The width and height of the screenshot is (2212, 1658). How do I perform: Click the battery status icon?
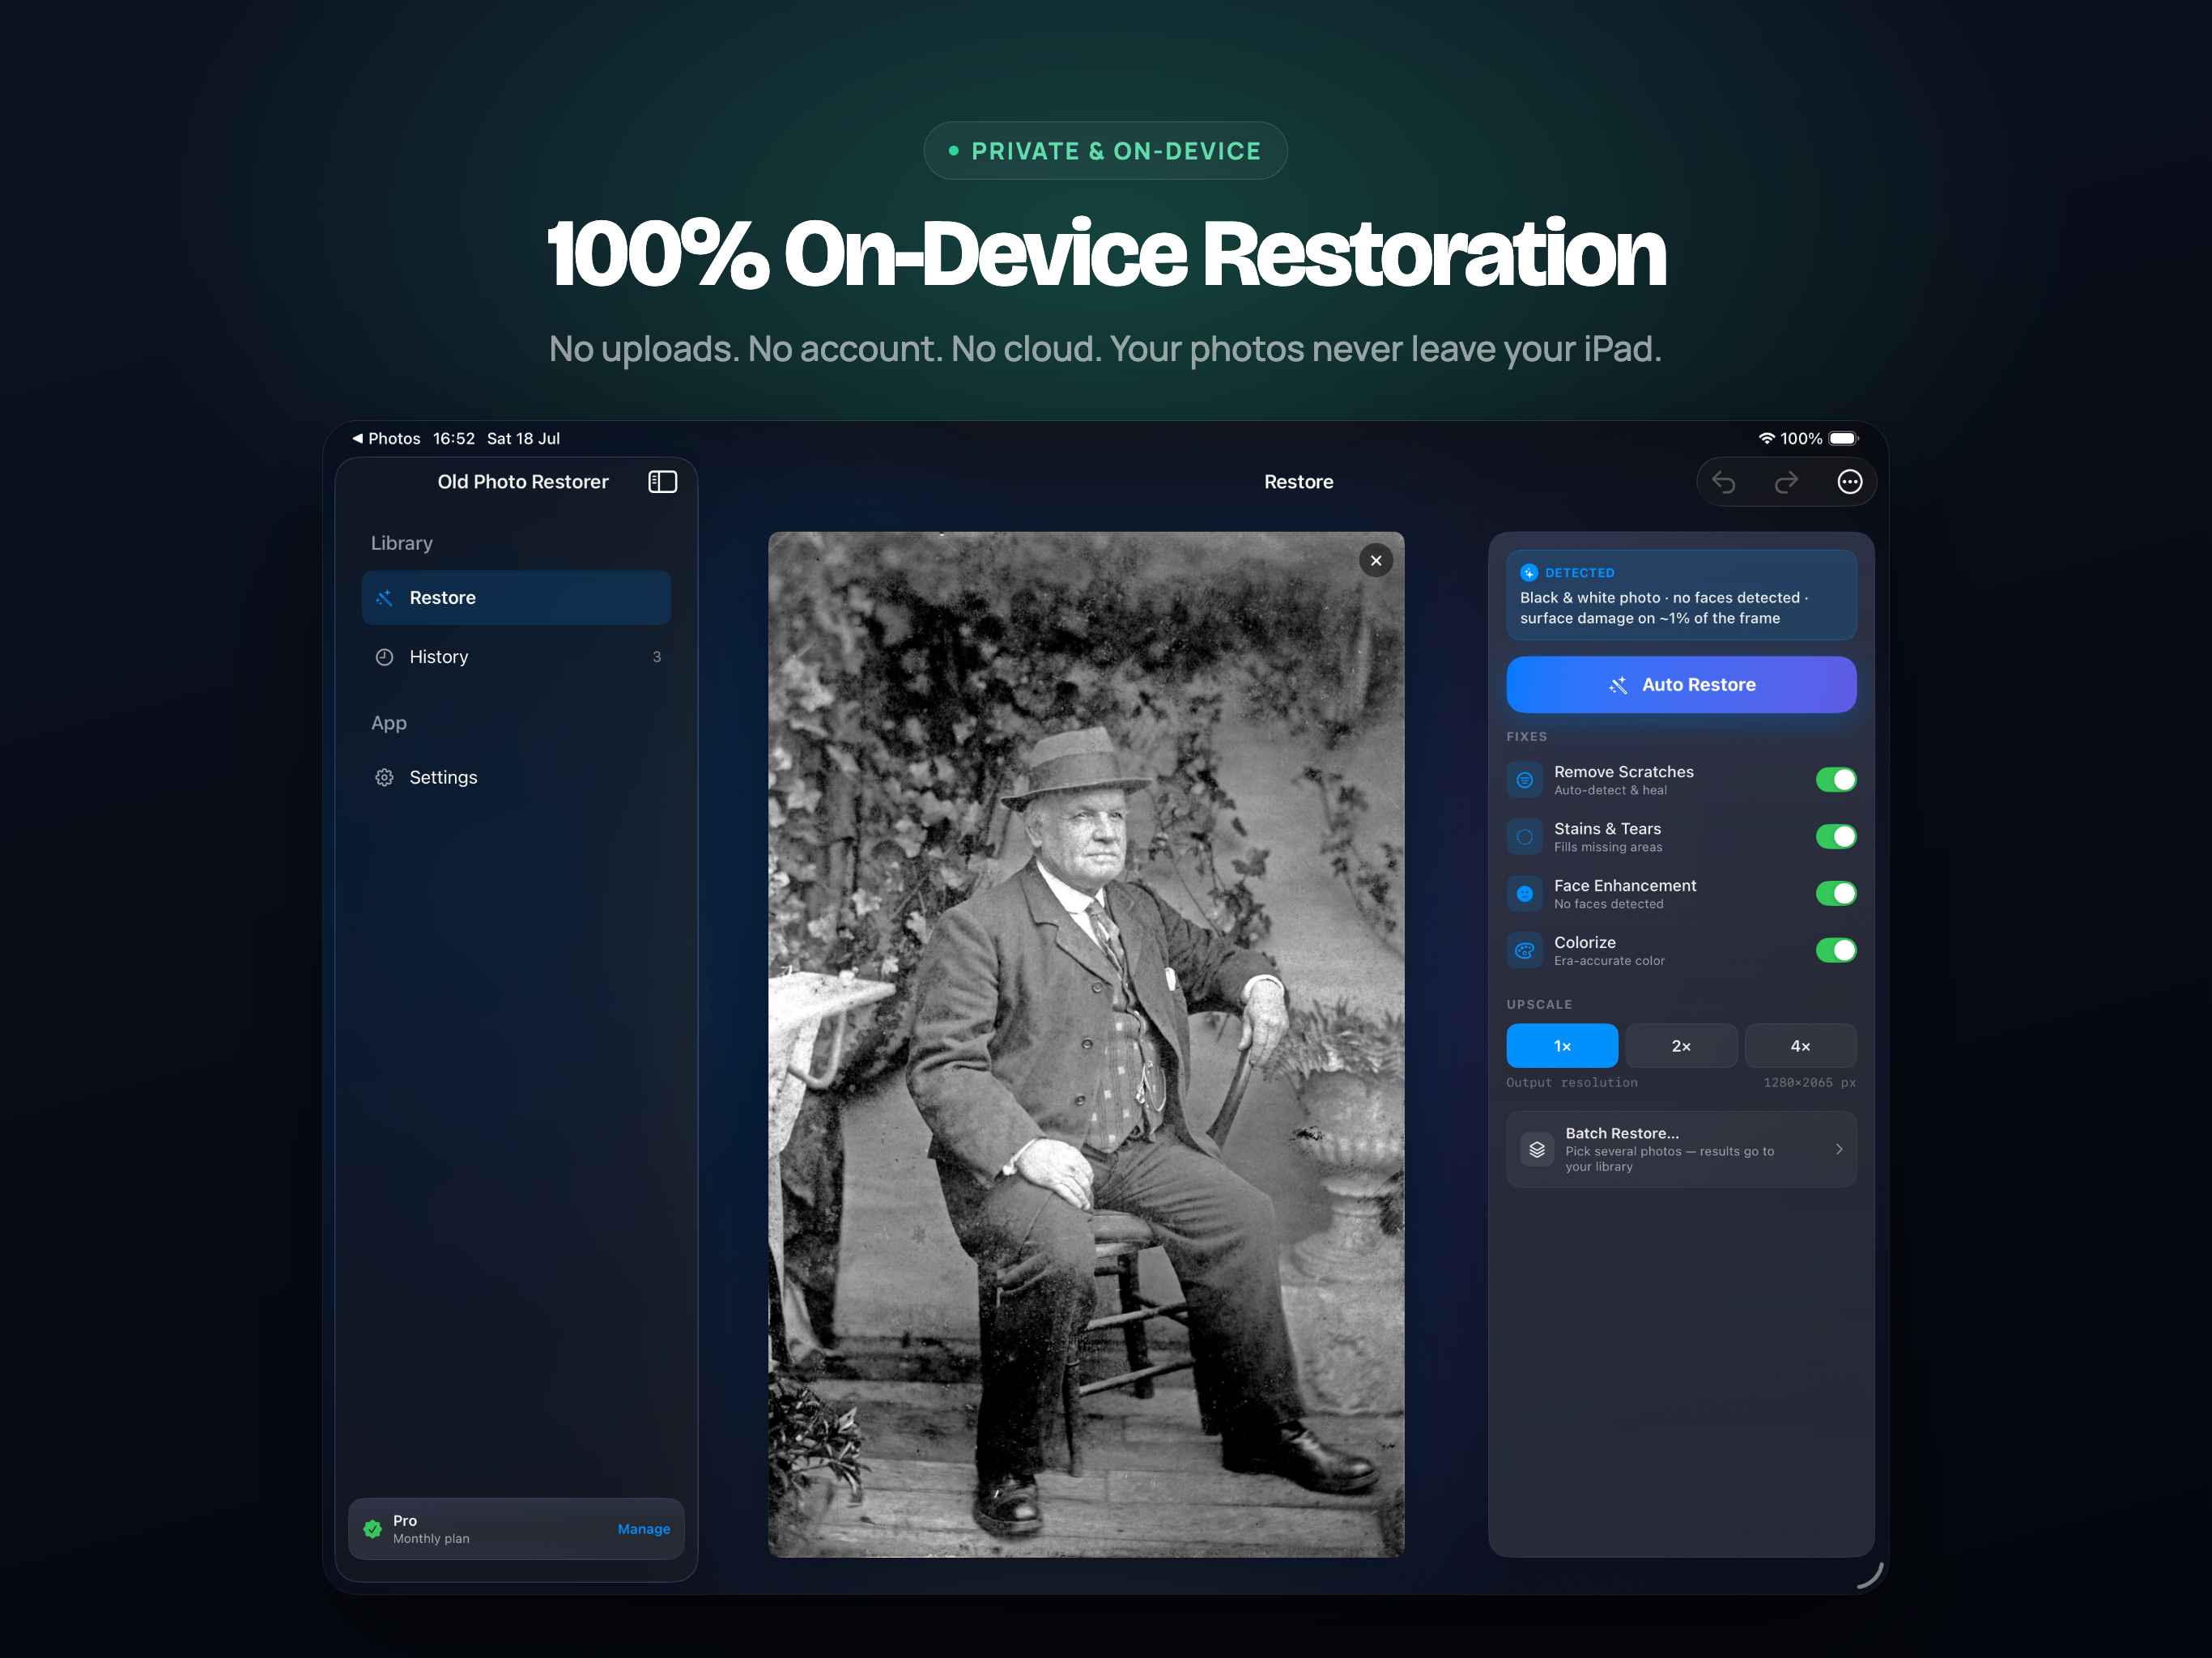(1844, 438)
